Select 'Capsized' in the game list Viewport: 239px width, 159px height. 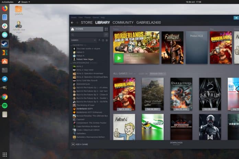pyautogui.click(x=80, y=120)
